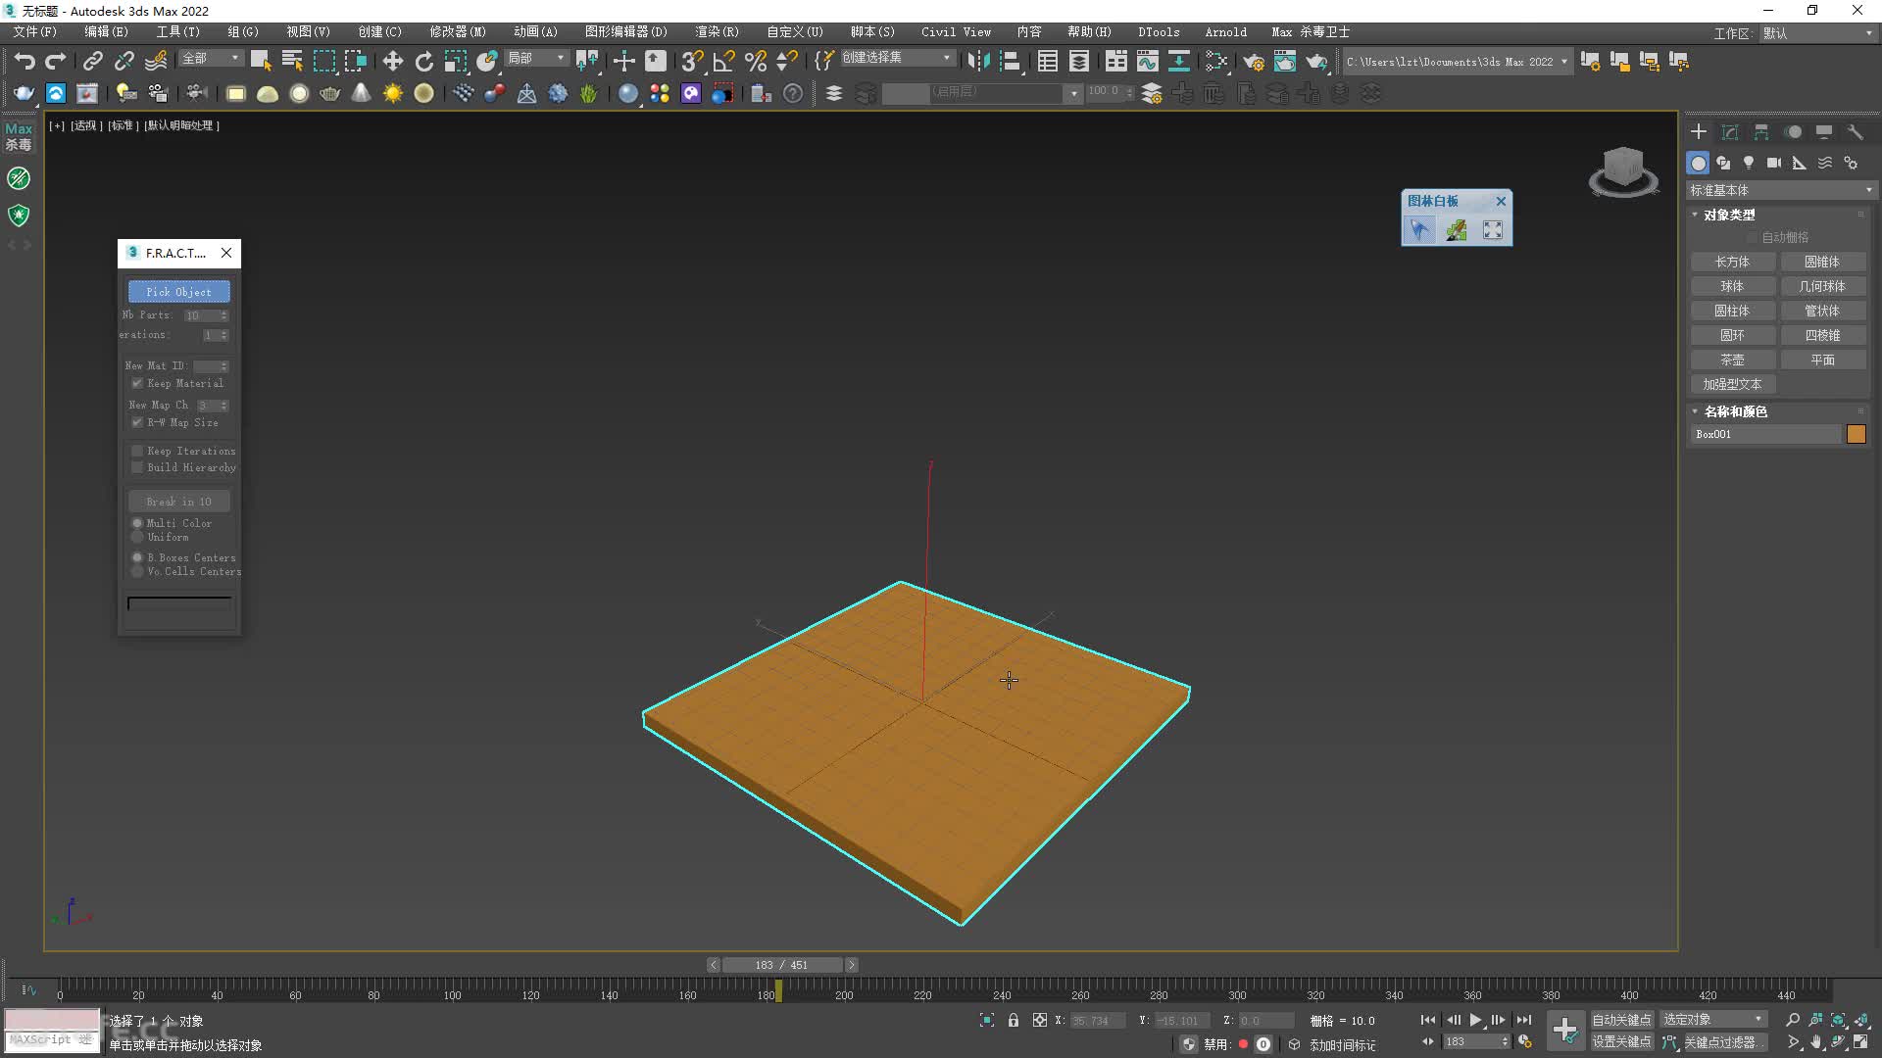Open the 选定对象 key filter dropdown
Screen dimensions: 1882x1058
click(x=1712, y=1020)
